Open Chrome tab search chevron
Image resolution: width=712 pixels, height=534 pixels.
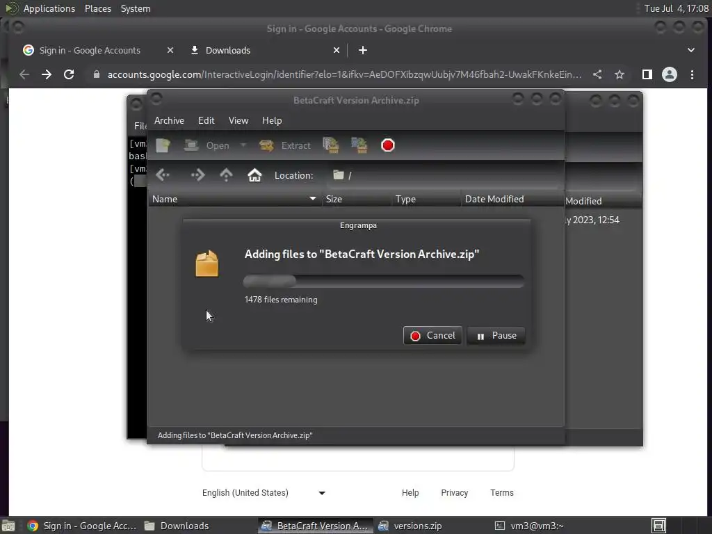click(x=691, y=50)
